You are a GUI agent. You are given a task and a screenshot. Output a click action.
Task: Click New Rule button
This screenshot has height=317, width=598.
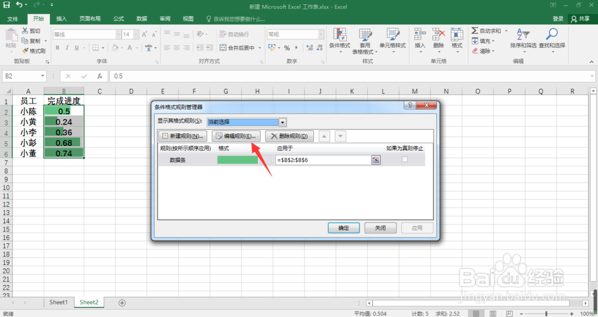pos(182,136)
